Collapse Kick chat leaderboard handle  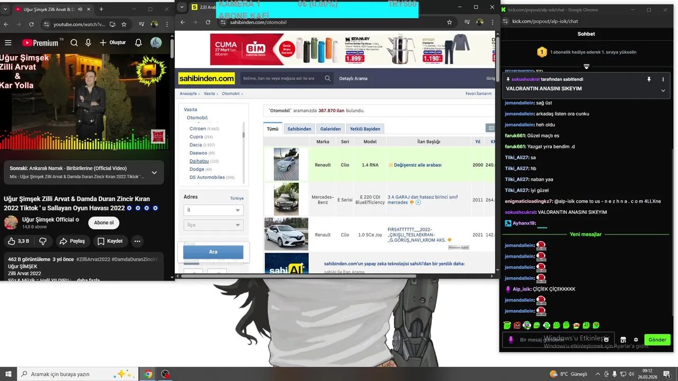[586, 67]
